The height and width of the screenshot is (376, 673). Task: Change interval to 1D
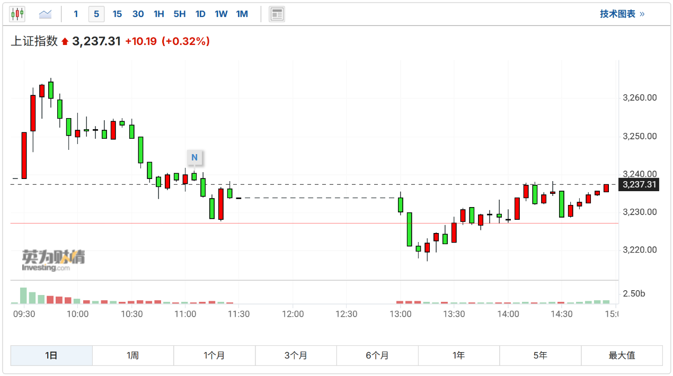click(200, 14)
